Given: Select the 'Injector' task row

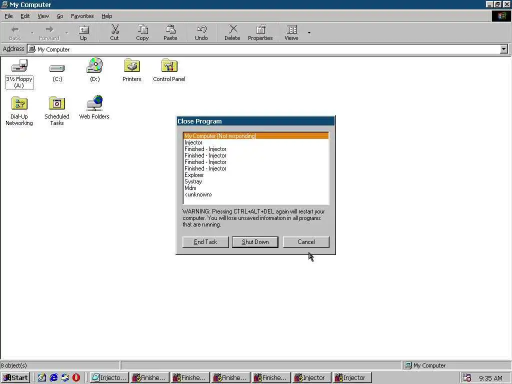Looking at the screenshot, I should [x=256, y=142].
